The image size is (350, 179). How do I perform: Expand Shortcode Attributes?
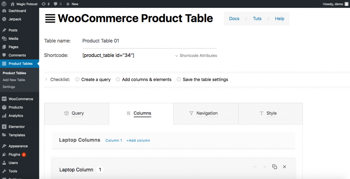tap(196, 56)
